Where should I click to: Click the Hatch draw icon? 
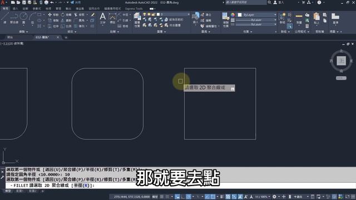pyautogui.click(x=39, y=26)
